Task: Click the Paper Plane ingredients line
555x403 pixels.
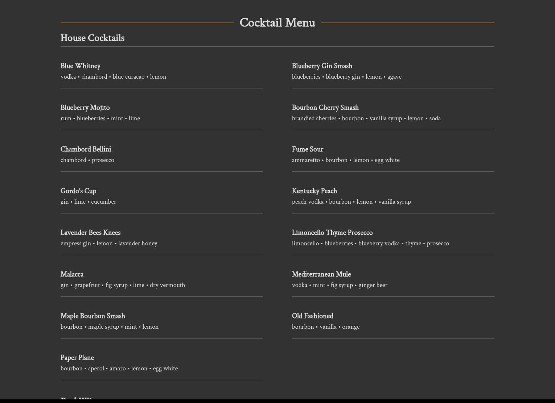Action: (119, 369)
